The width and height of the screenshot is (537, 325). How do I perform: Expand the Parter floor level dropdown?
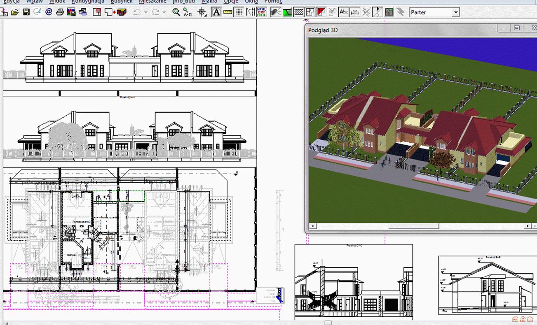455,12
